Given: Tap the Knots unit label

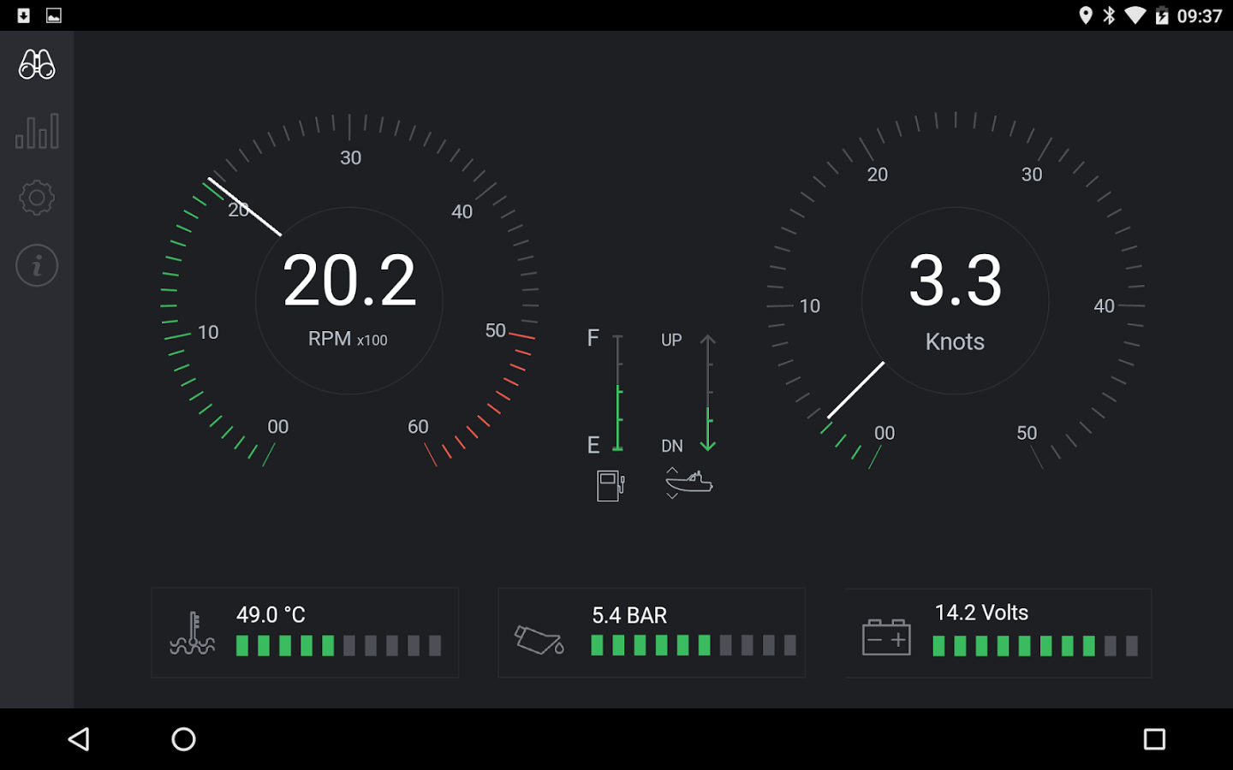Looking at the screenshot, I should [x=955, y=341].
